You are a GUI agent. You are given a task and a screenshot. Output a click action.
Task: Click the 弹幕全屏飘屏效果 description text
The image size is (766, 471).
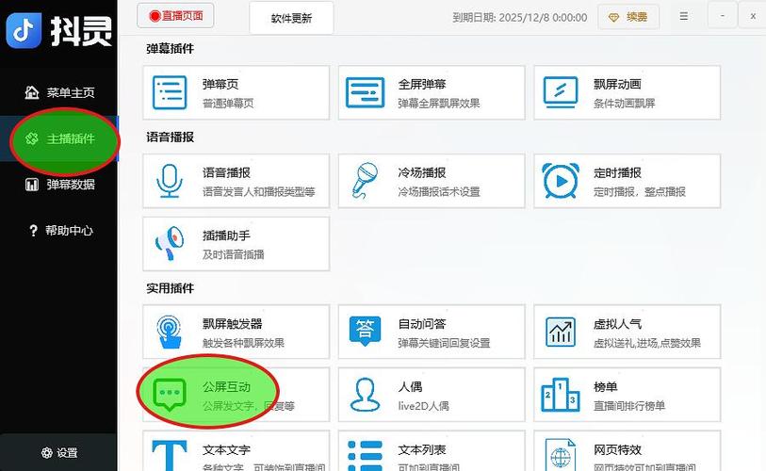[439, 103]
